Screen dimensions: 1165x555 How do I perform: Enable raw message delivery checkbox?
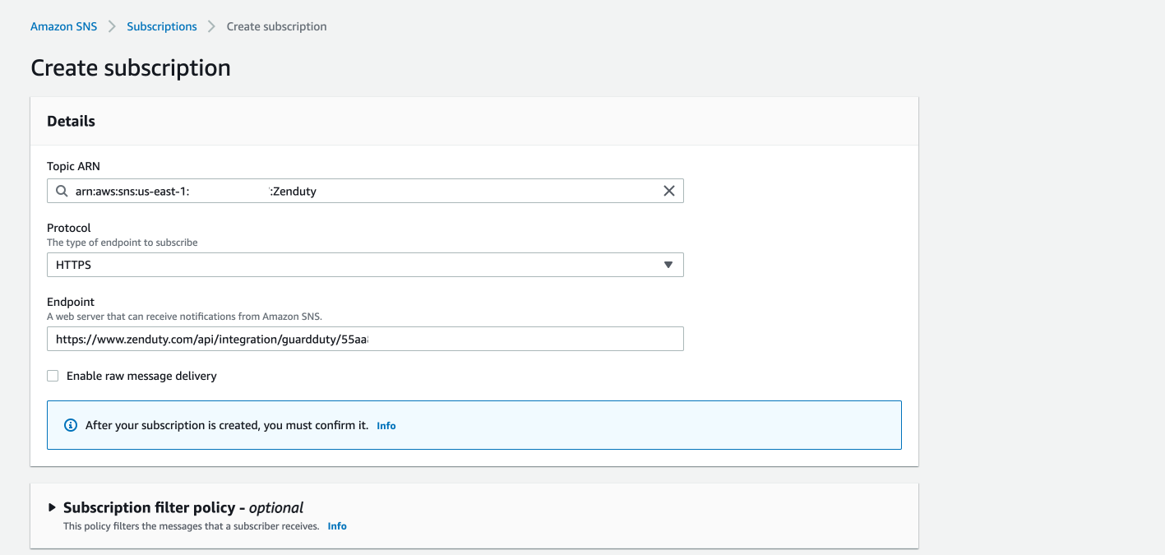click(53, 376)
